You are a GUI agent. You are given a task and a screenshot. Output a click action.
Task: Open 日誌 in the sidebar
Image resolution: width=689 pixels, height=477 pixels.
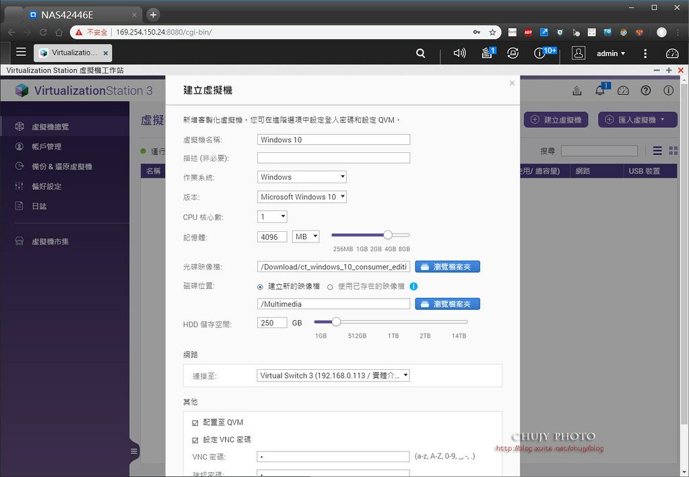coord(39,205)
